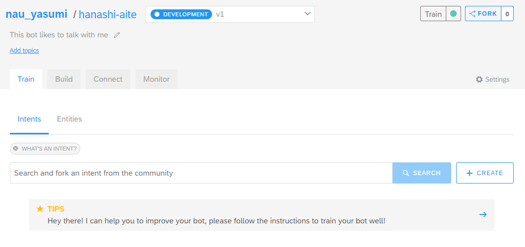Dismiss the What's an Intent chip icon
This screenshot has height=247, width=525.
coord(16,148)
